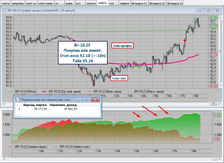Click the green 93,80 price marker
Viewport: 224px width, 163px height.
(214, 17)
